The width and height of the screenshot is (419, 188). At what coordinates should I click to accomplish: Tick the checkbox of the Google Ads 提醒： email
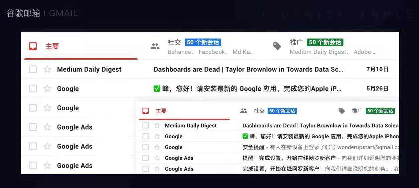tap(145, 158)
